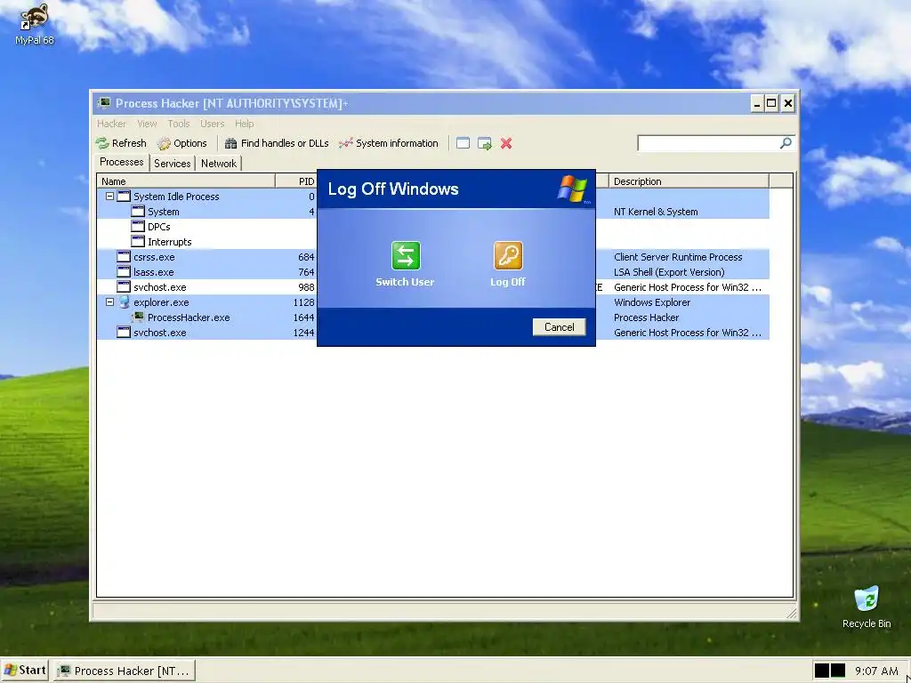Click Process Hacker taskbar button
Image resolution: width=911 pixels, height=683 pixels.
[125, 671]
